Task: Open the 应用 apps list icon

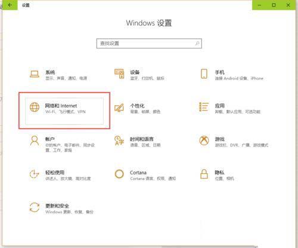Action: (204, 107)
